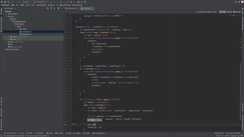
Task: Expand the res folder
Action: click(6, 44)
